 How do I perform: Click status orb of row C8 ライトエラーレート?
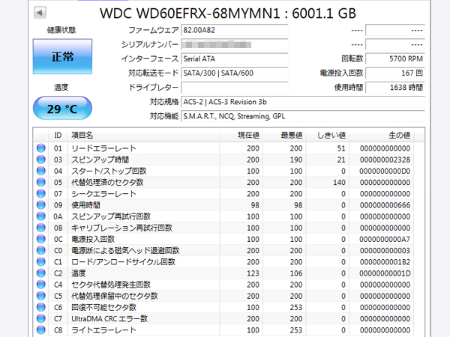coord(41,330)
